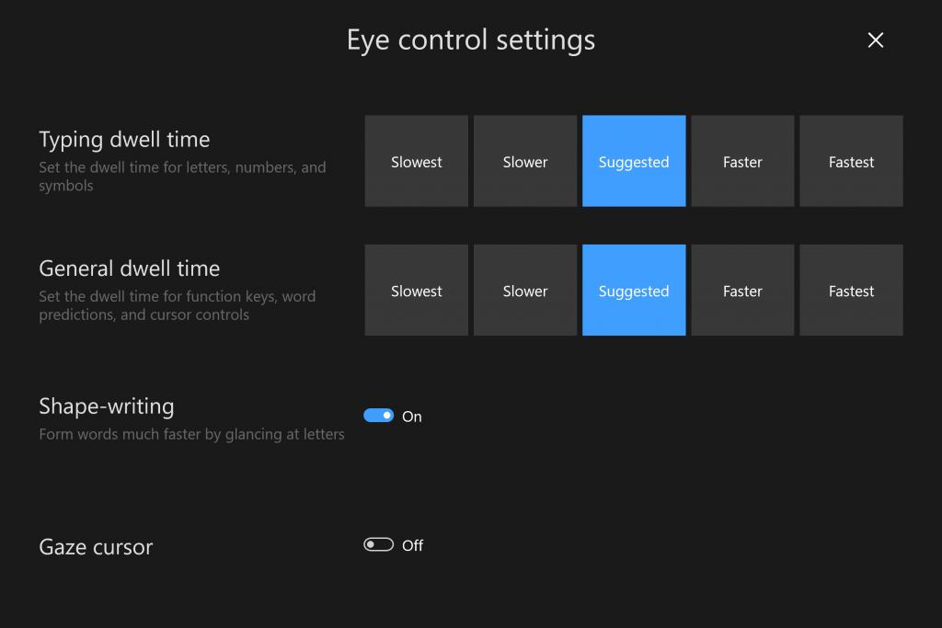Select Slower typing dwell time
The image size is (942, 628).
click(x=524, y=161)
